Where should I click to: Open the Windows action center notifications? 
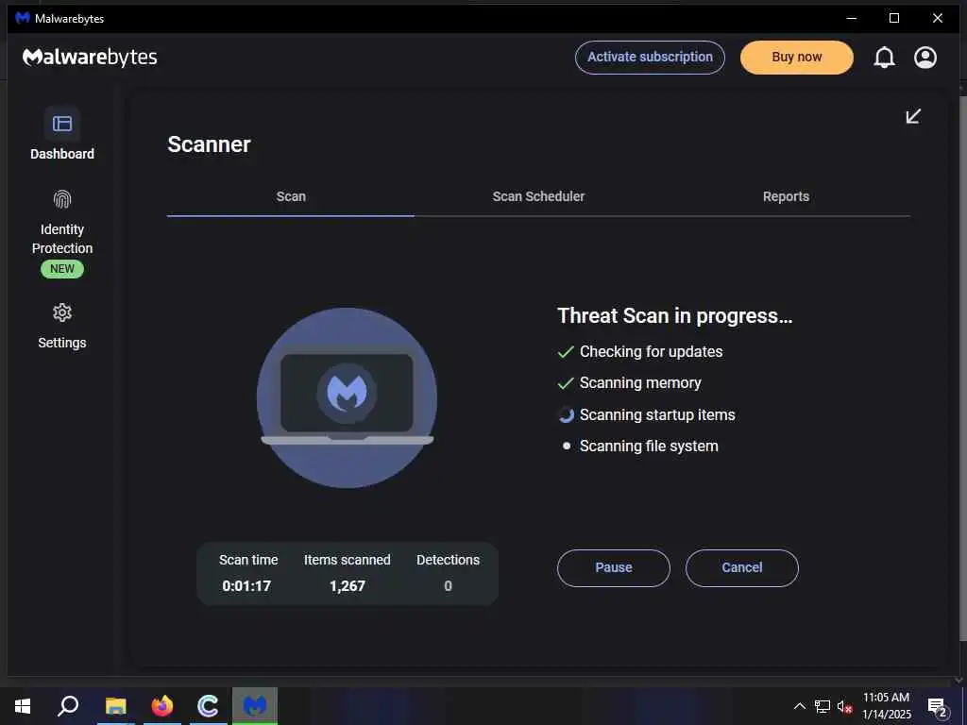(937, 707)
